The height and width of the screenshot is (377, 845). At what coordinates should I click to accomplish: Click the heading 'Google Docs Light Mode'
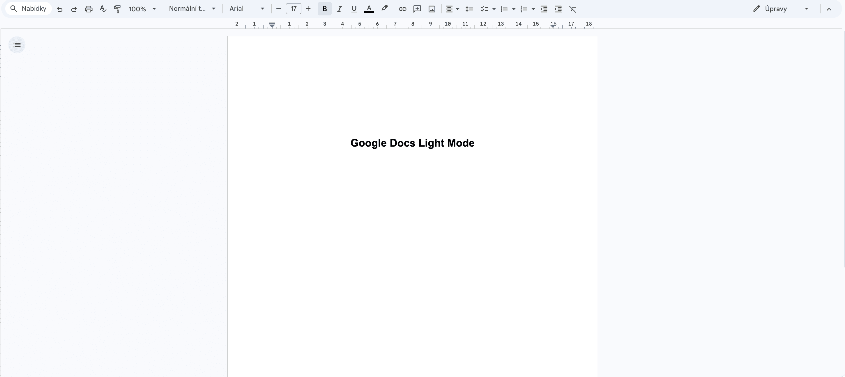(412, 143)
